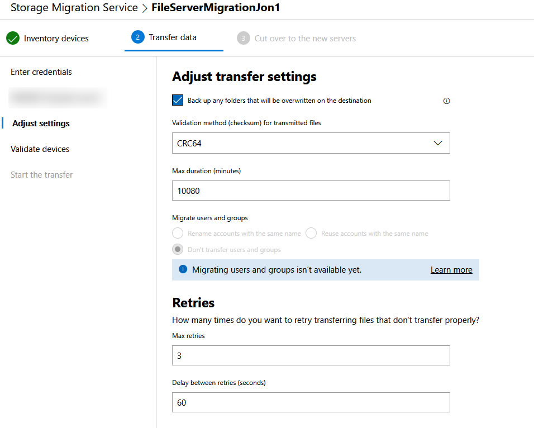
Task: Click the breadcrumb chevron after Storage Migration Service
Action: 145,8
